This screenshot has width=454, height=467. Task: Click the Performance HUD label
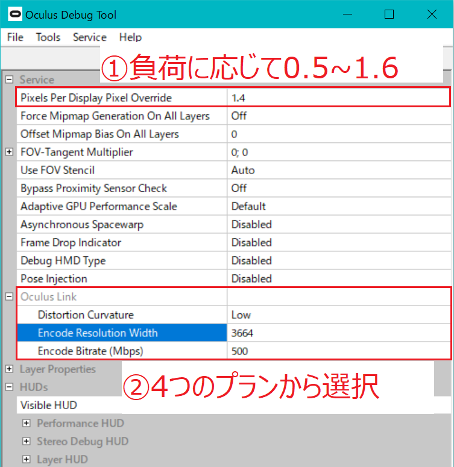tap(80, 423)
